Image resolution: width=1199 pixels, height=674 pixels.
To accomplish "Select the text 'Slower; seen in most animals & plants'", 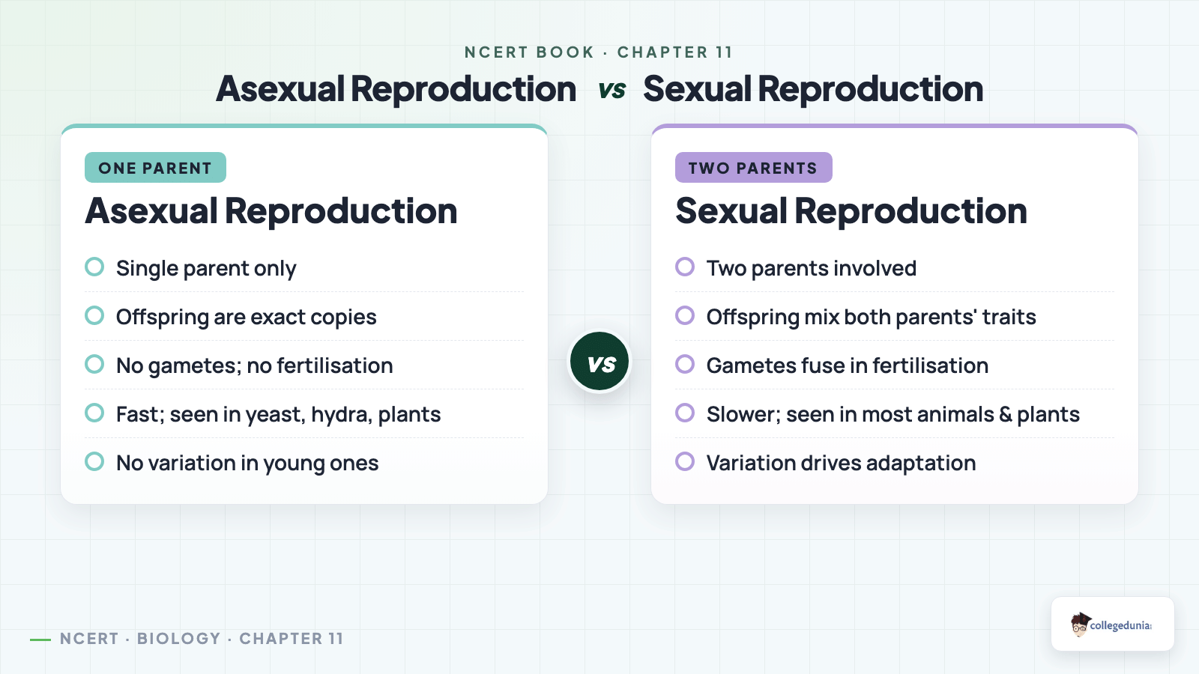I will pos(893,414).
